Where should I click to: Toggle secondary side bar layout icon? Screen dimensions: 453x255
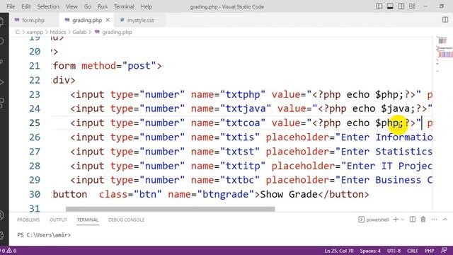401,6
